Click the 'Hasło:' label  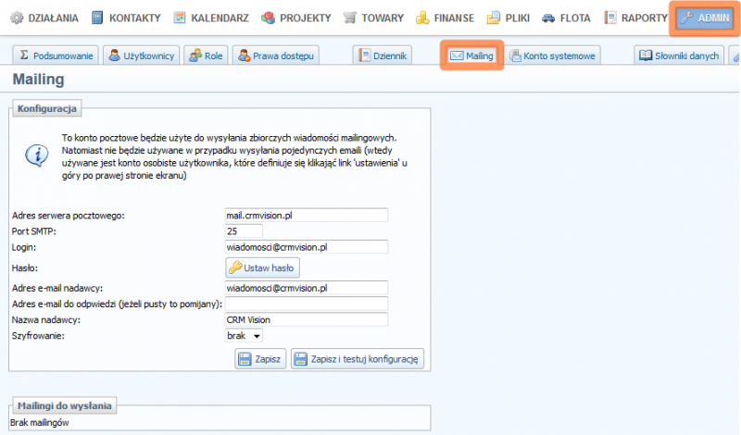point(25,267)
